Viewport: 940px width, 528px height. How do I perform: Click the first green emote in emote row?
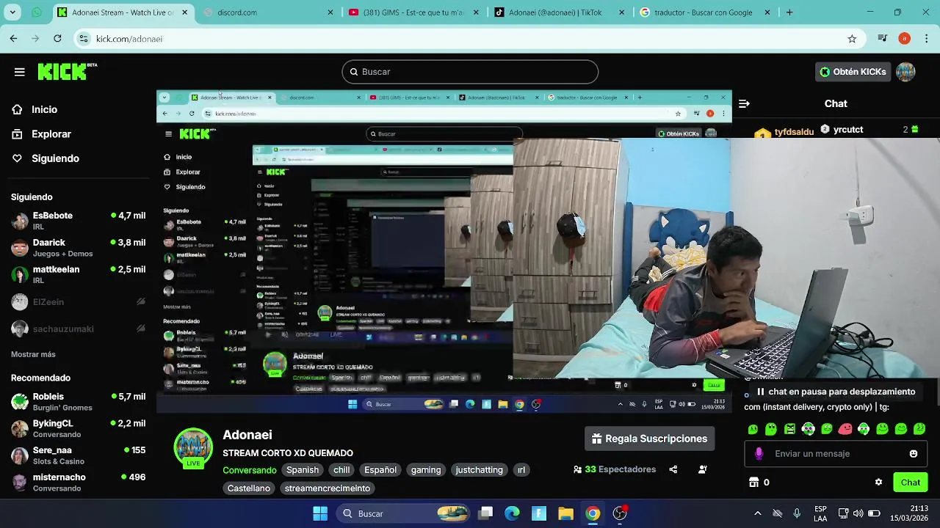753,429
